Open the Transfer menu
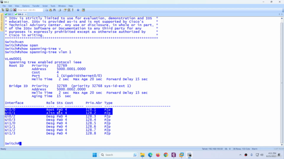The width and height of the screenshot is (284, 159). (x=36, y=6)
